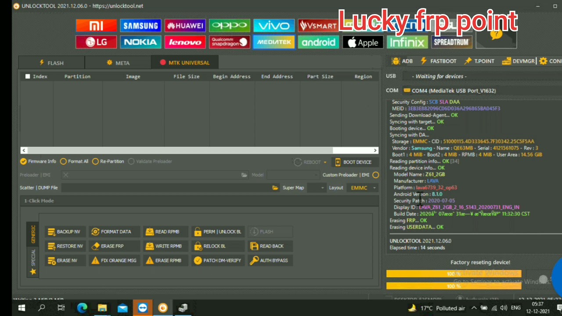Open DEVMGR device manager
562x316 pixels.
click(x=518, y=61)
